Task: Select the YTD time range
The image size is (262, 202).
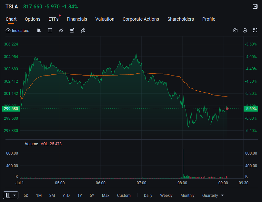Action: tap(66, 196)
